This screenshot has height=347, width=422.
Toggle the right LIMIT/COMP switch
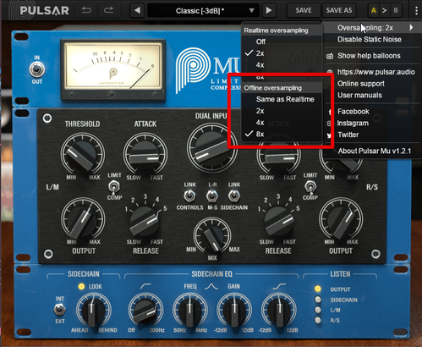pyautogui.click(x=310, y=186)
